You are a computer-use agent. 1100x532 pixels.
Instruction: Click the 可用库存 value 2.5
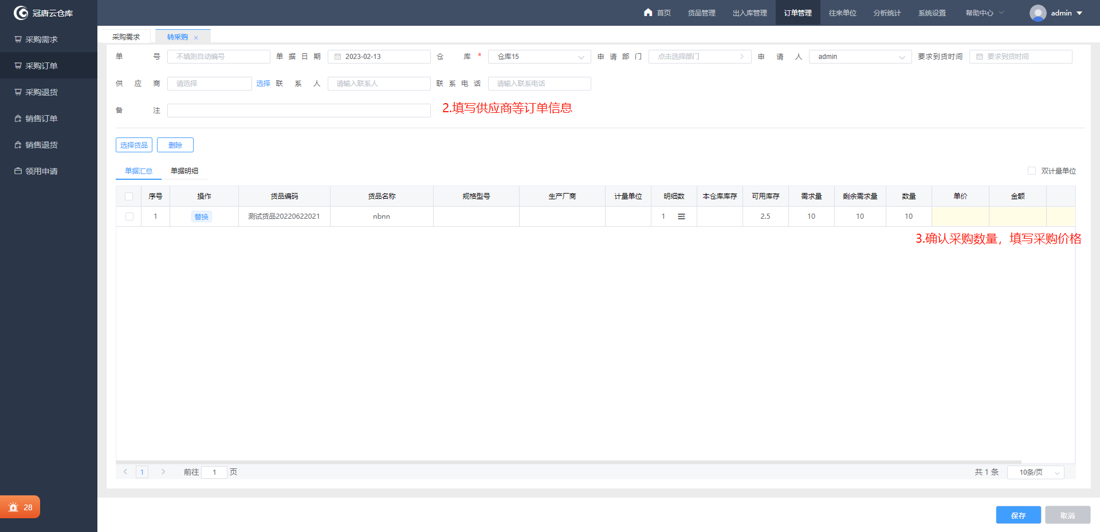click(765, 216)
